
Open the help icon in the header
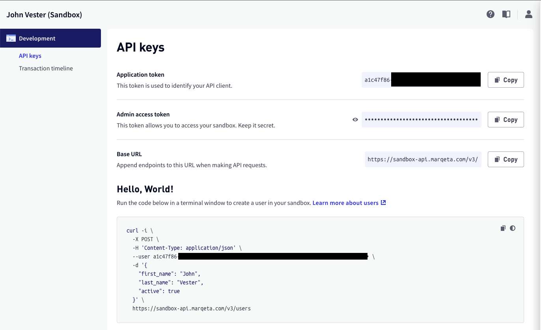[x=490, y=14]
